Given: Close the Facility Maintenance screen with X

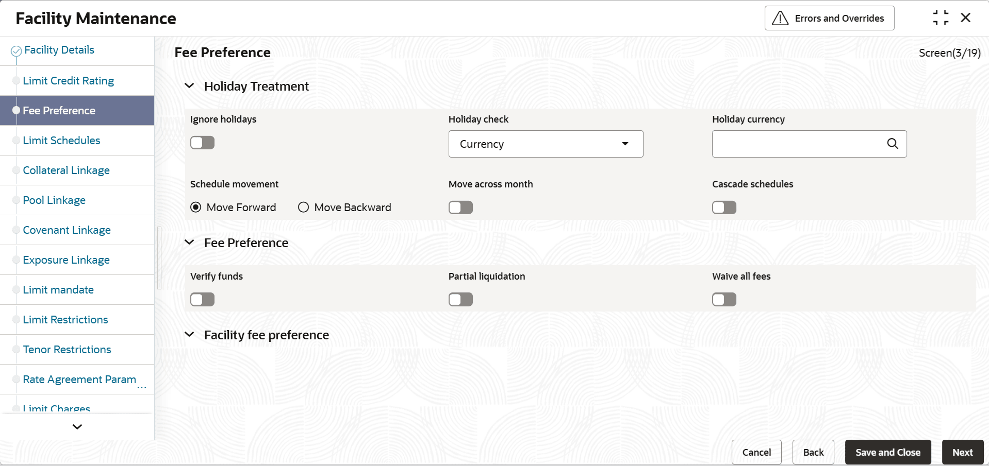Looking at the screenshot, I should point(966,18).
